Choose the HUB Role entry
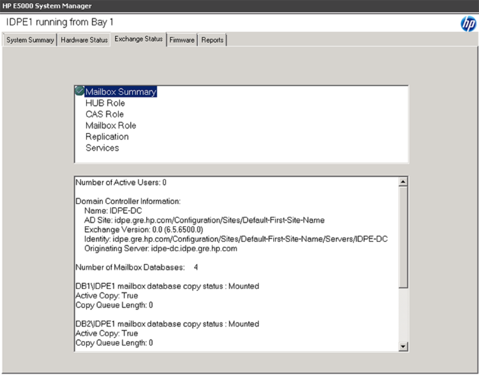Image resolution: width=479 pixels, height=375 pixels. click(x=105, y=103)
